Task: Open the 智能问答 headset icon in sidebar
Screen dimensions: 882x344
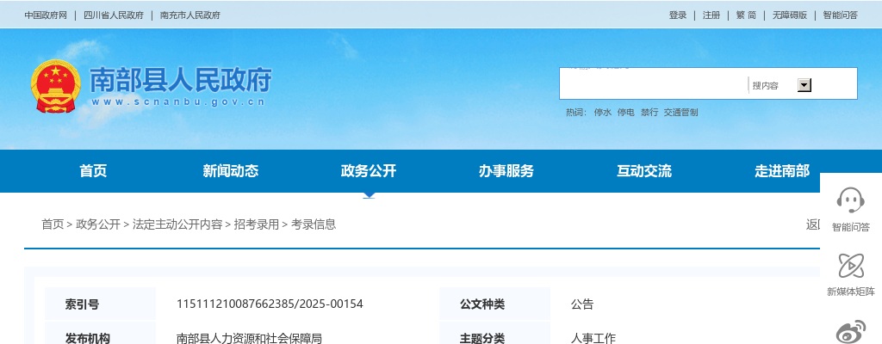Action: click(850, 201)
